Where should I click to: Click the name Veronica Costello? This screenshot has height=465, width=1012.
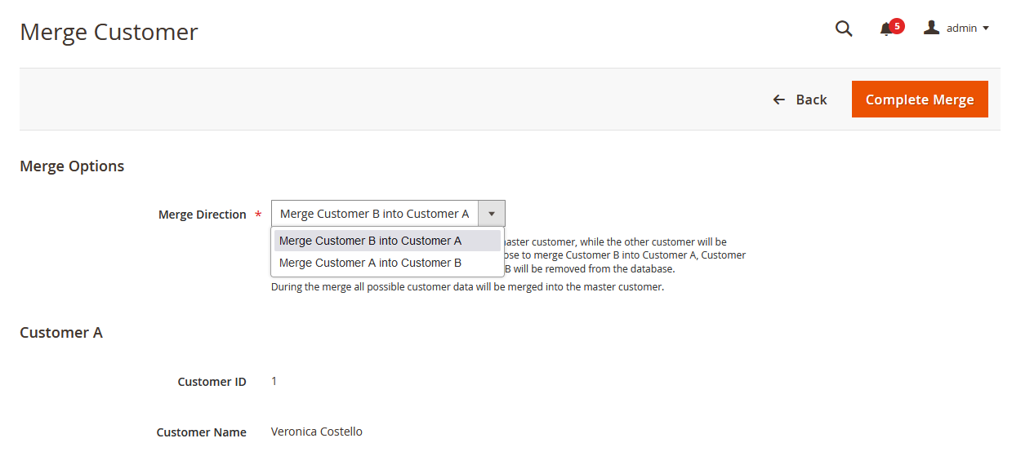pos(317,432)
